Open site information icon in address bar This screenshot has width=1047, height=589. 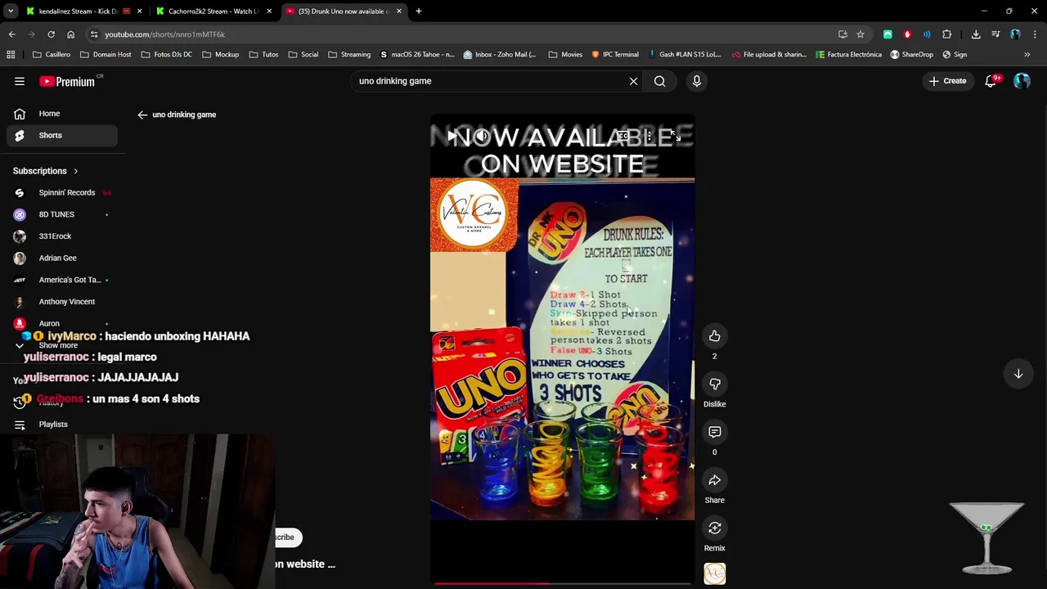[94, 34]
